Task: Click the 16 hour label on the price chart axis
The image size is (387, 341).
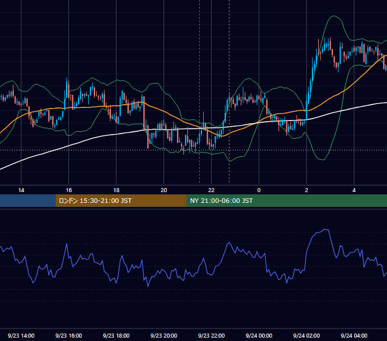Action: coord(69,190)
